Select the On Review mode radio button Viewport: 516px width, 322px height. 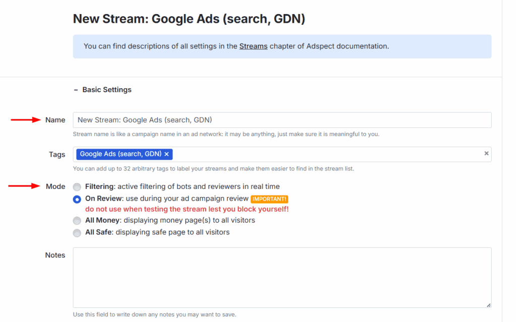pyautogui.click(x=77, y=199)
